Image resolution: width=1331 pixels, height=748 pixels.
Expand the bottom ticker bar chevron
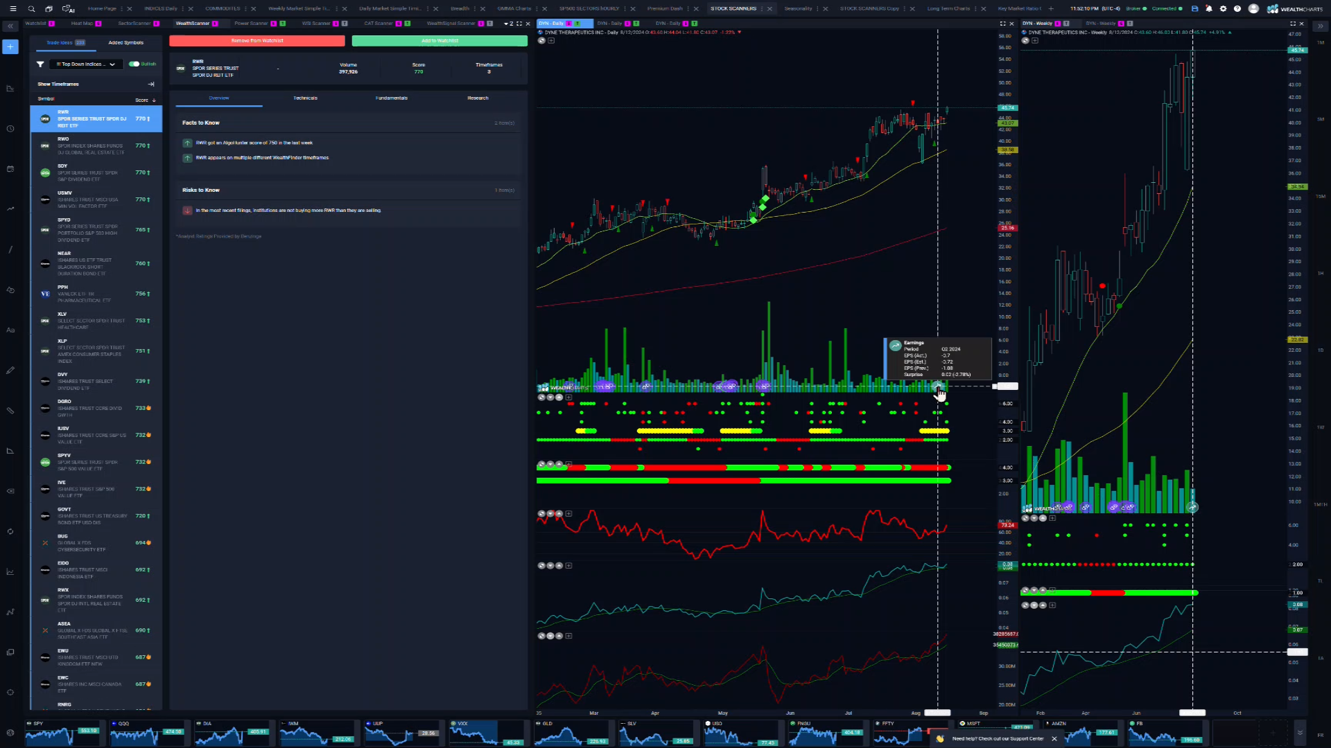[x=1300, y=733]
